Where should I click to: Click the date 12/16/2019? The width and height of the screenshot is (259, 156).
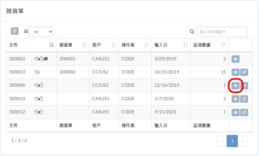pos(167,85)
